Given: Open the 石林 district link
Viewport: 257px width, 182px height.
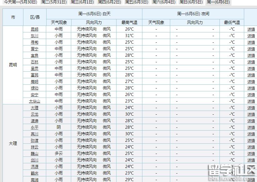Looking at the screenshot, I should (x=35, y=62).
